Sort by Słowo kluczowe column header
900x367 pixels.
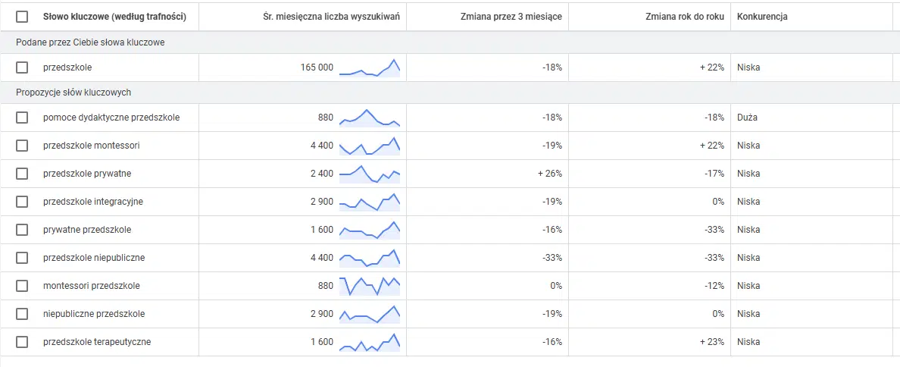[115, 17]
